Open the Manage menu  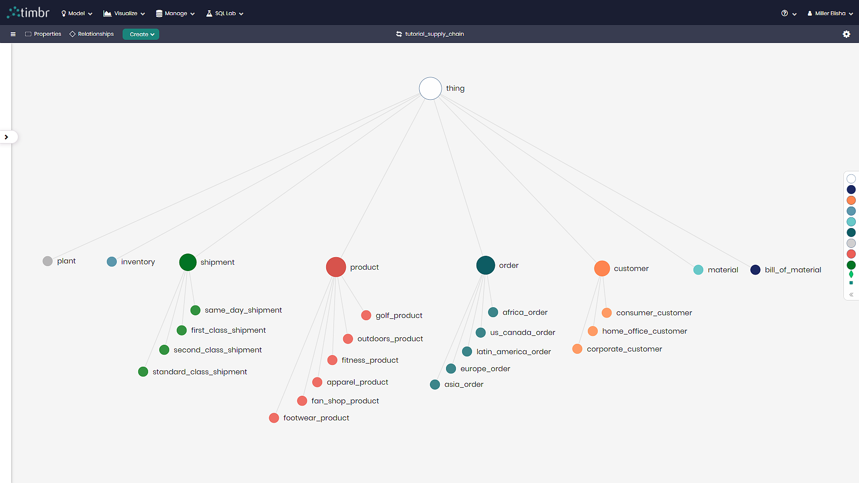pos(175,13)
